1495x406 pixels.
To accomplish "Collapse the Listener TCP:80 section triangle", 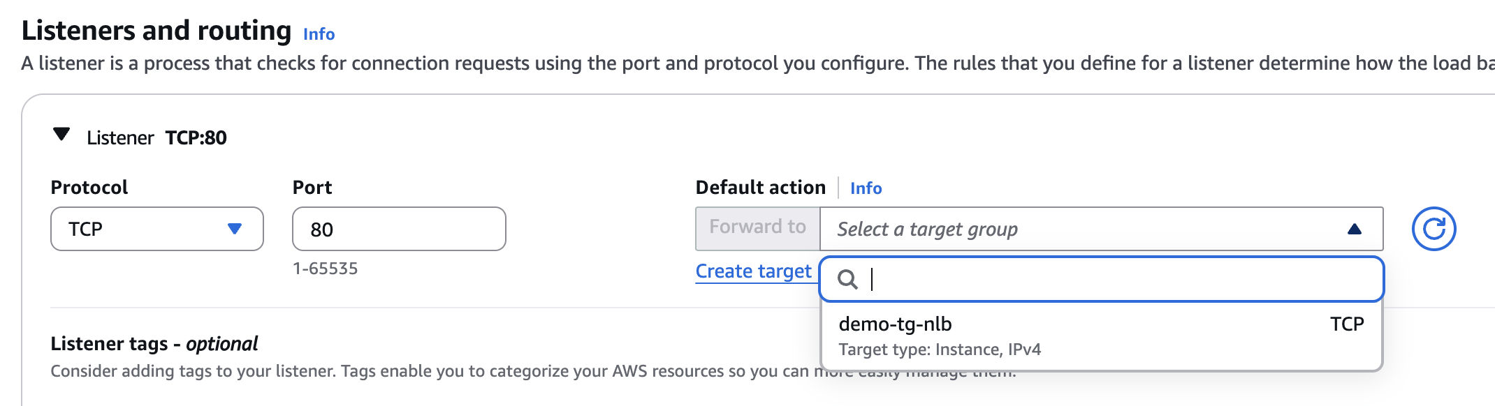I will [x=61, y=134].
